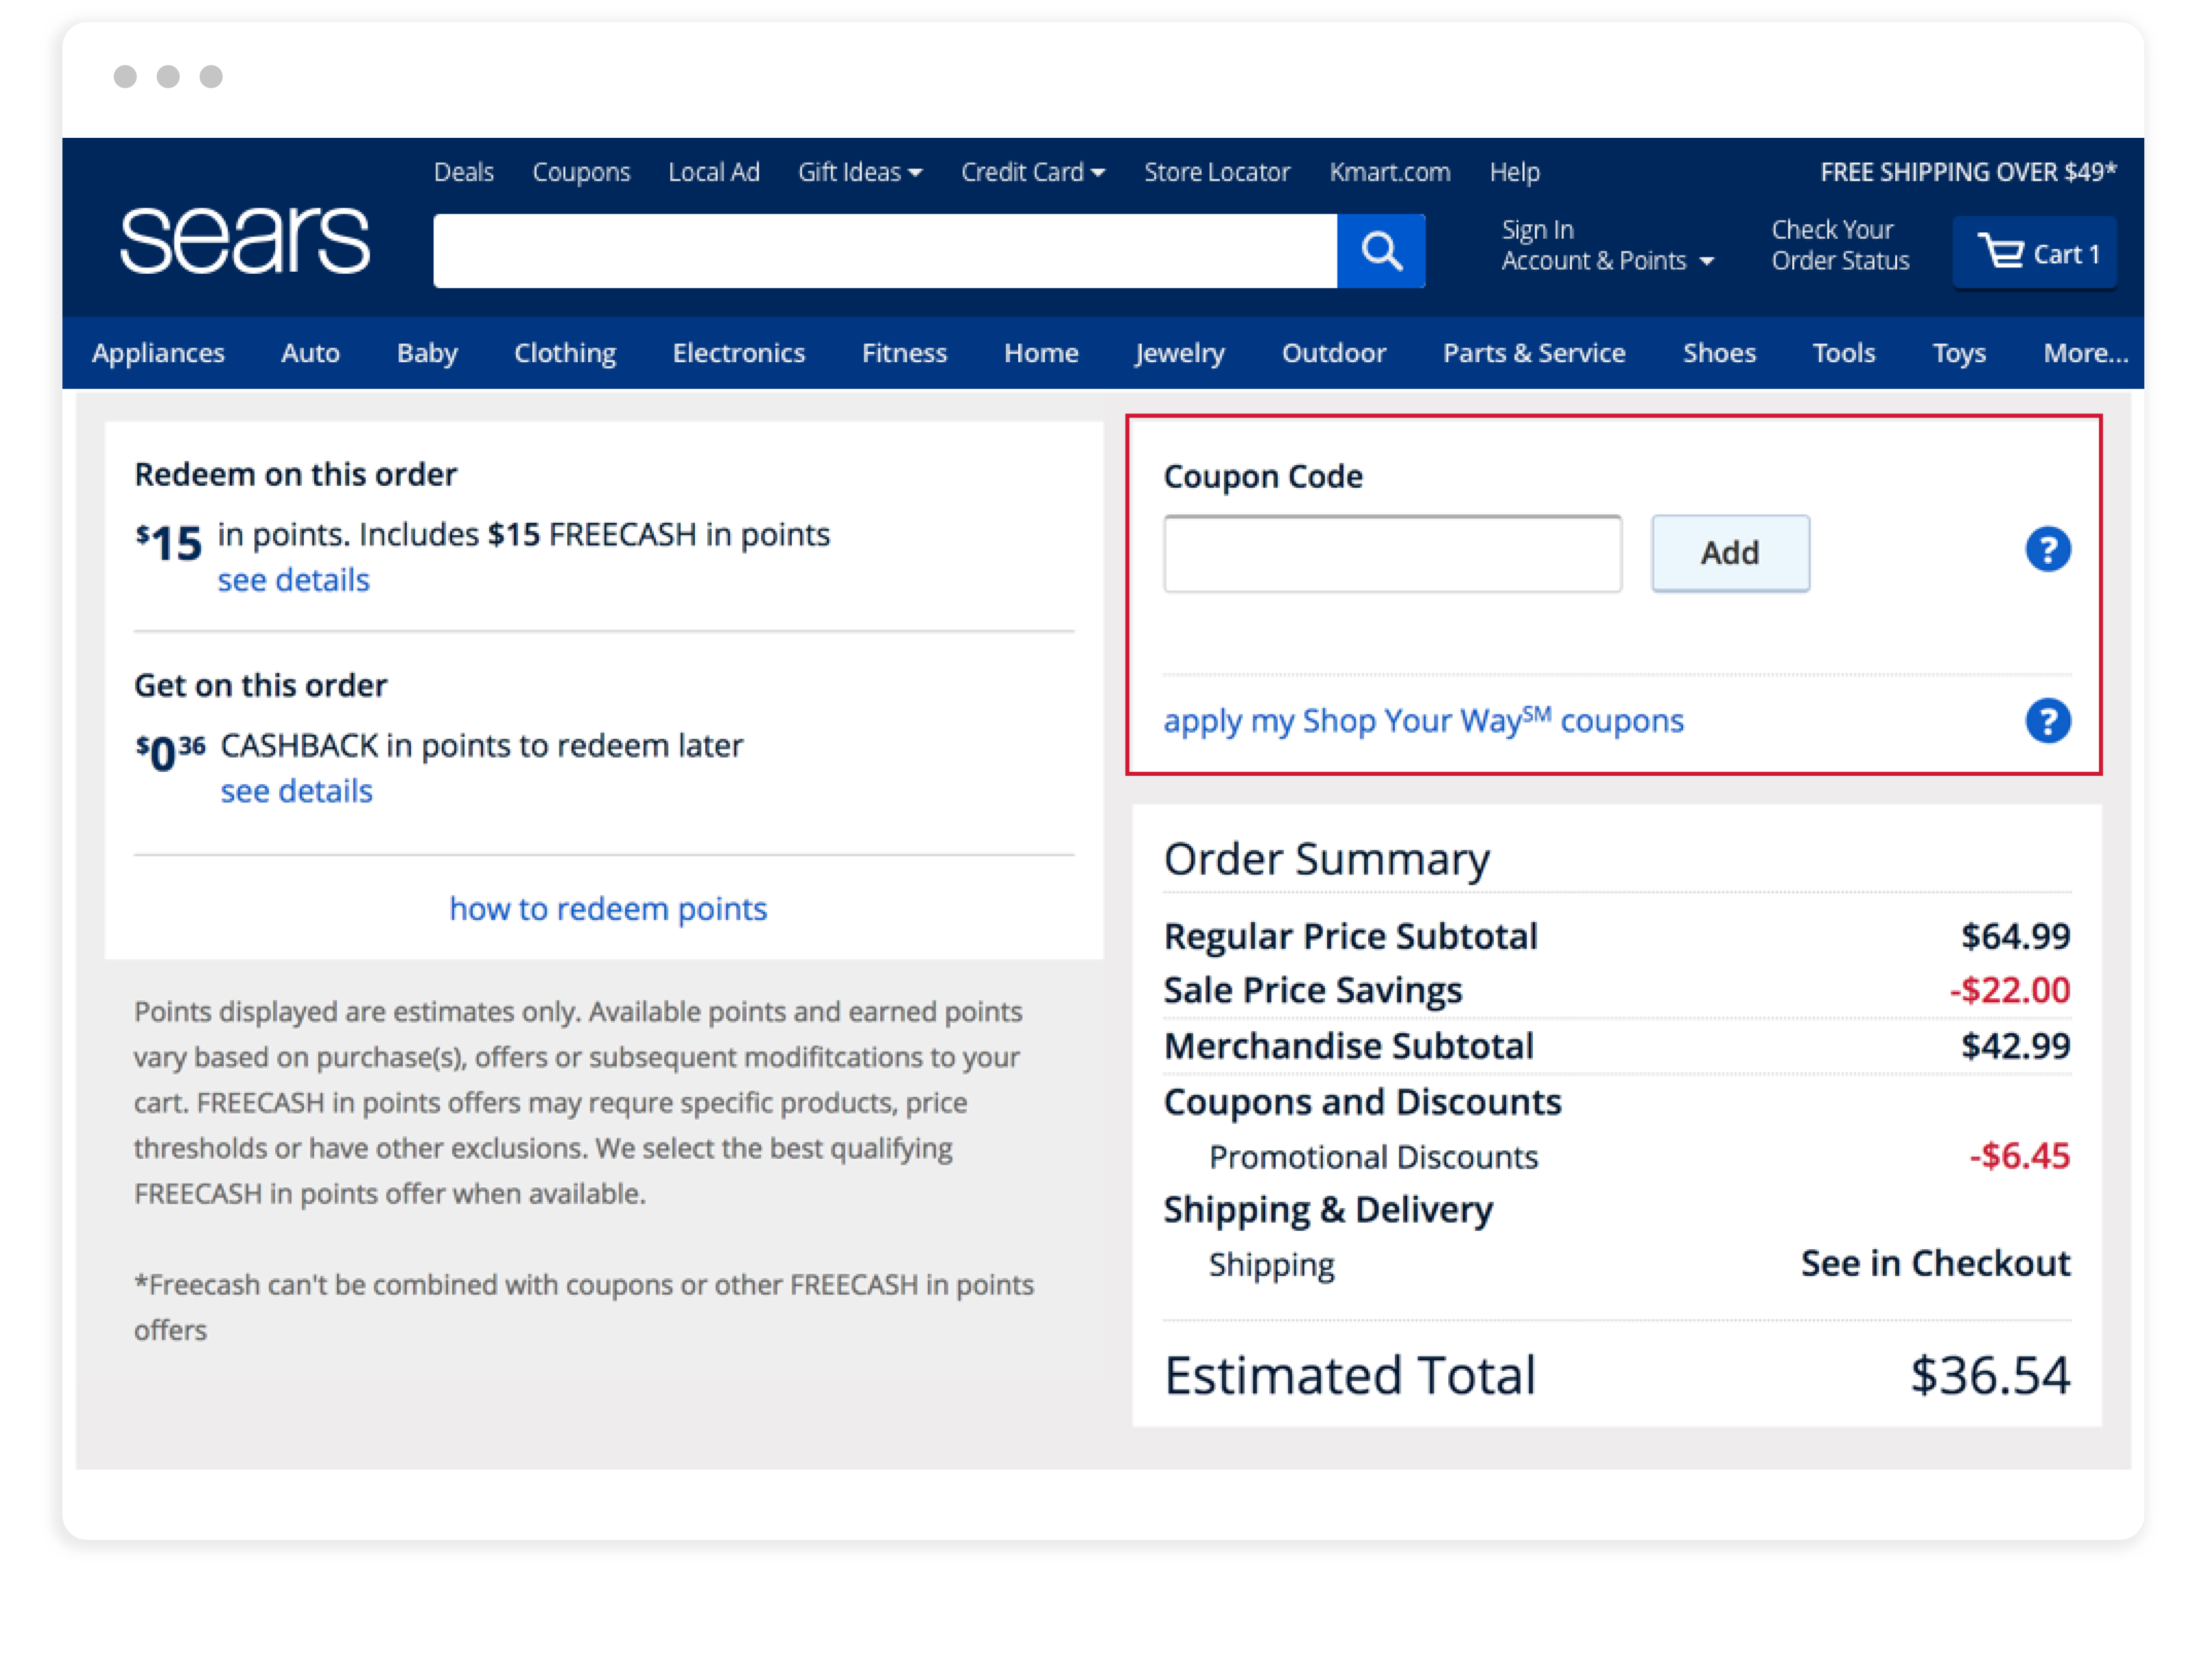Click see details under Redeem on this order
This screenshot has height=1679, width=2212.
293,579
